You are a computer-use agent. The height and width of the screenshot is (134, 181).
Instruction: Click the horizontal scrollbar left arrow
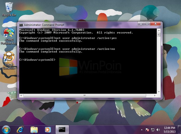21,96
